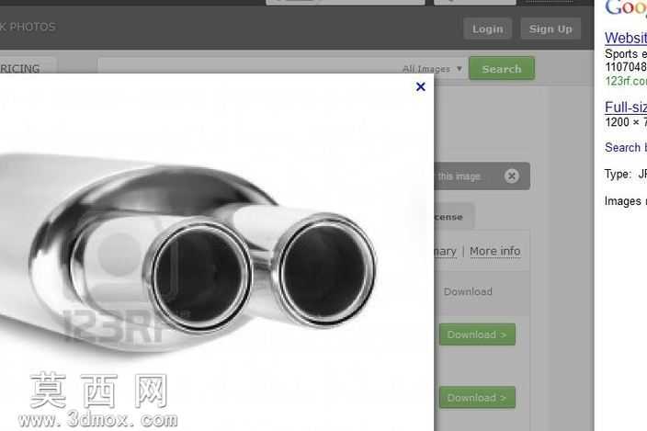Click the Login button
This screenshot has height=431, width=647.
click(488, 28)
